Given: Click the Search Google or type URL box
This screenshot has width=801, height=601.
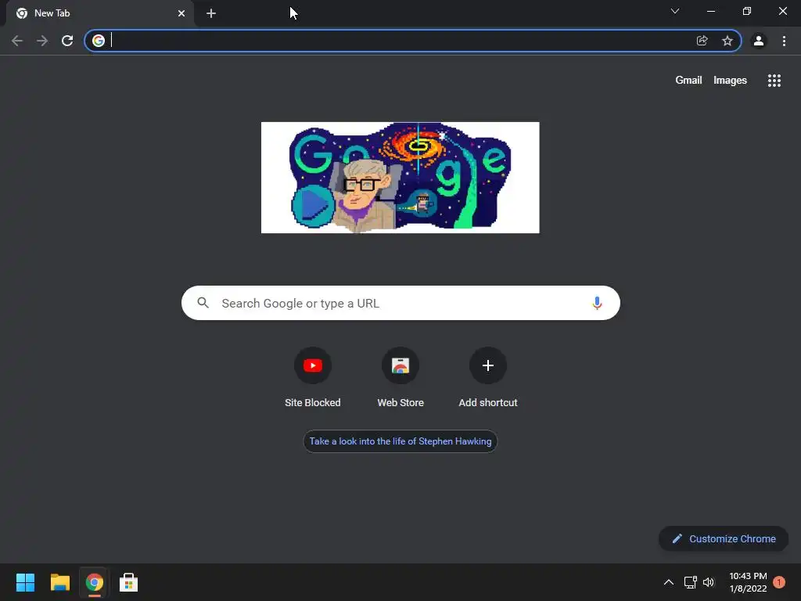Looking at the screenshot, I should [x=400, y=303].
